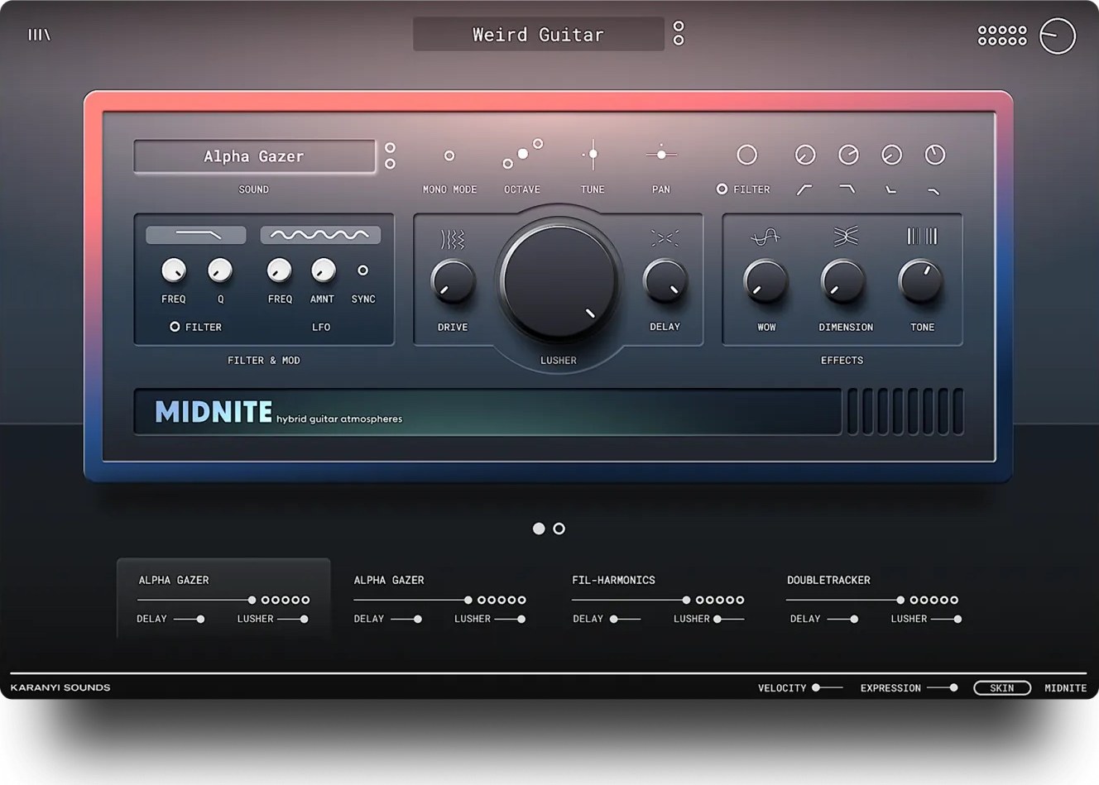Click the LFO AMNT knob
The image size is (1099, 785).
tap(323, 270)
